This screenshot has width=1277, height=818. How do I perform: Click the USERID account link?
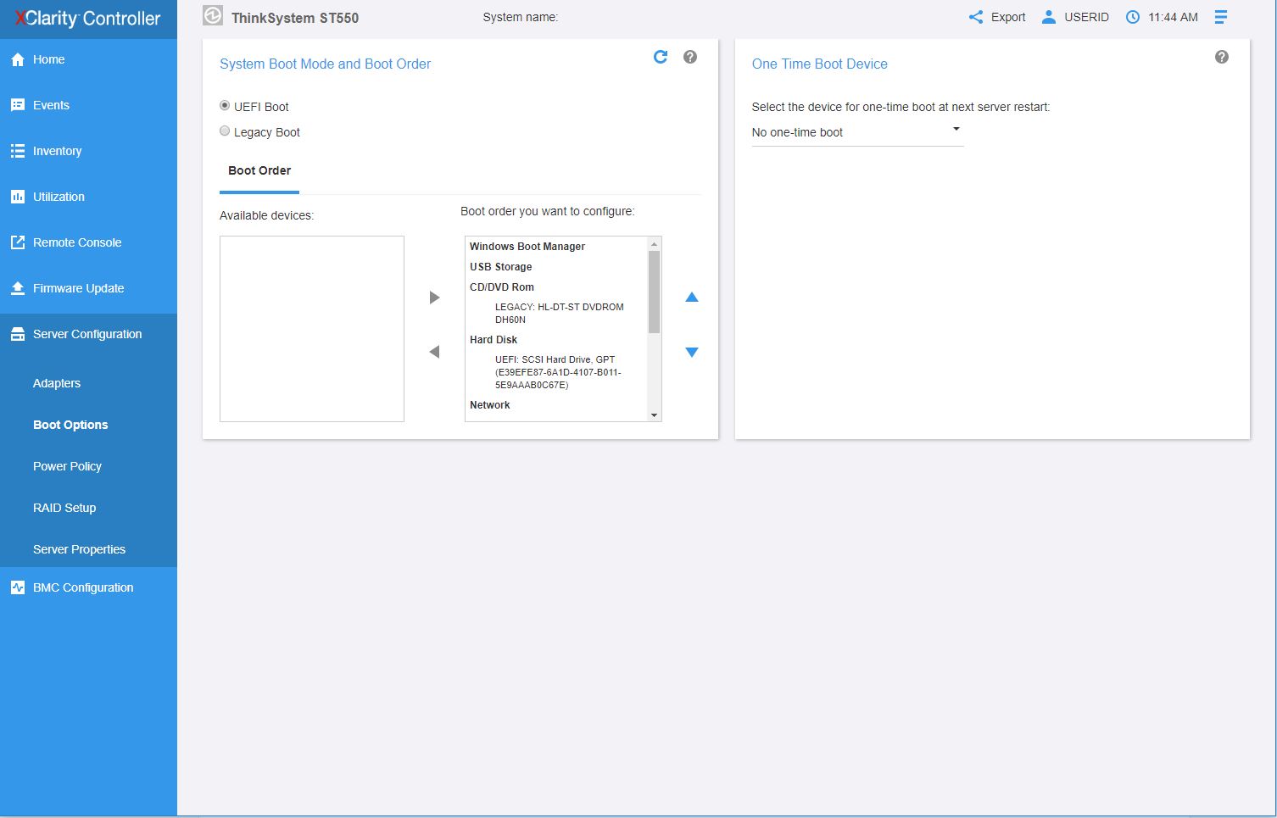click(x=1086, y=17)
